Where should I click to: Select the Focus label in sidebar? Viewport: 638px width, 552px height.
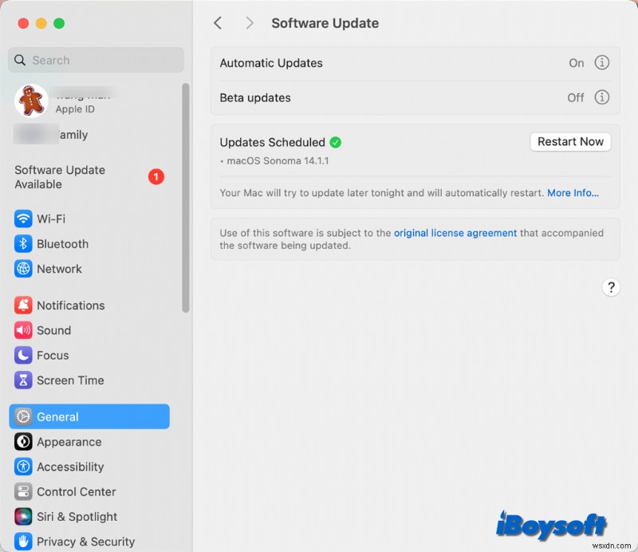pyautogui.click(x=53, y=356)
